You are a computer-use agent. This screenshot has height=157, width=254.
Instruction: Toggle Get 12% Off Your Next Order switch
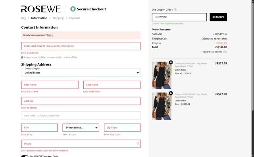point(25,156)
